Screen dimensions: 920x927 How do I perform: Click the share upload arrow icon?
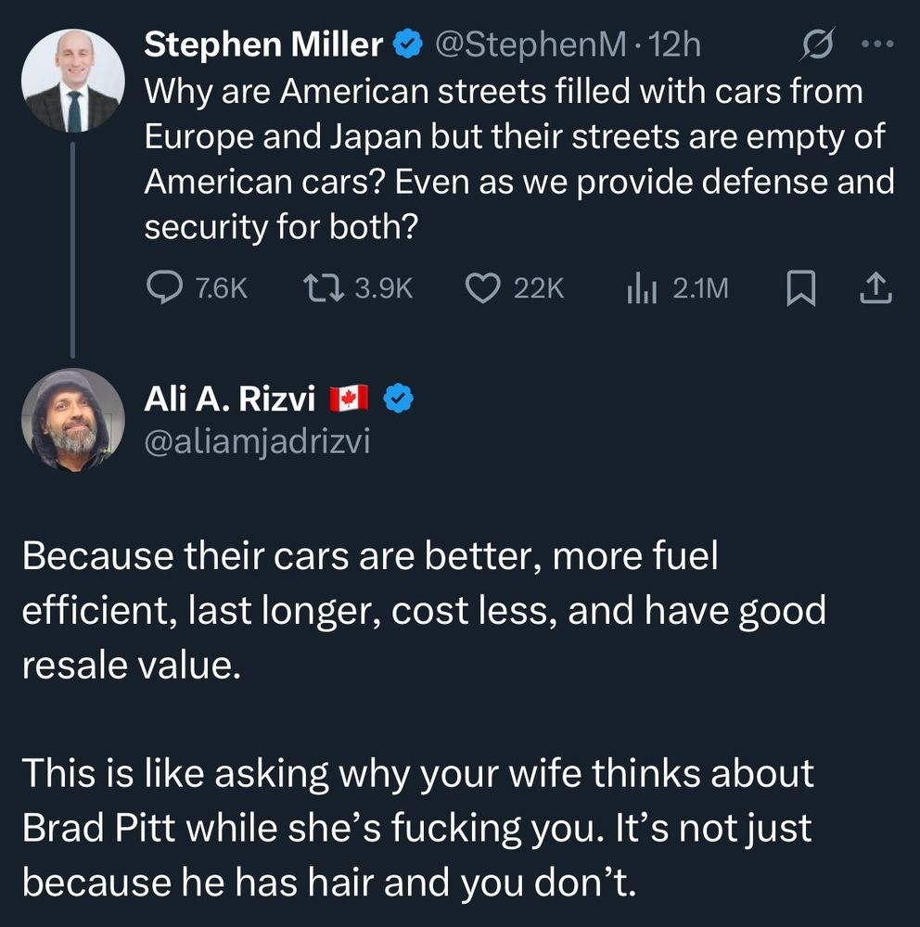tap(875, 290)
